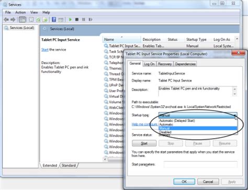Click the Pause Service toolbar icon
Image resolution: width=248 pixels, height=190 pixels.
click(84, 19)
